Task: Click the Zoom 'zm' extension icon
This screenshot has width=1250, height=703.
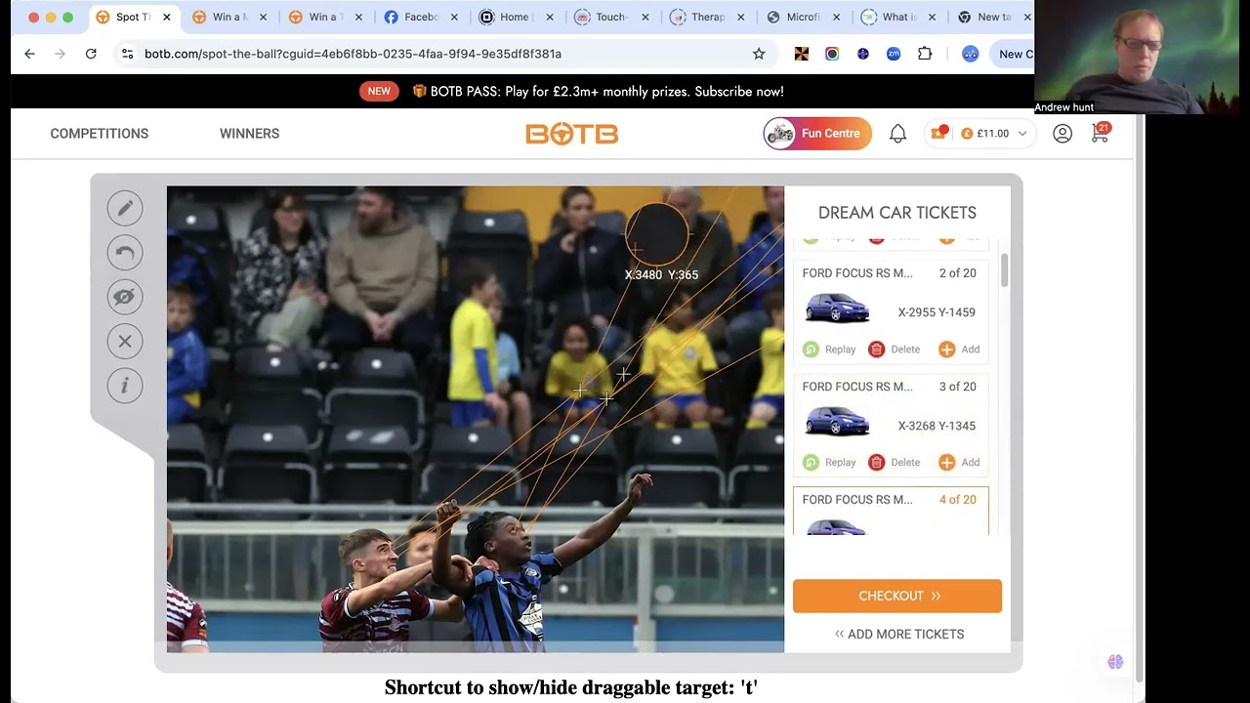Action: [894, 54]
